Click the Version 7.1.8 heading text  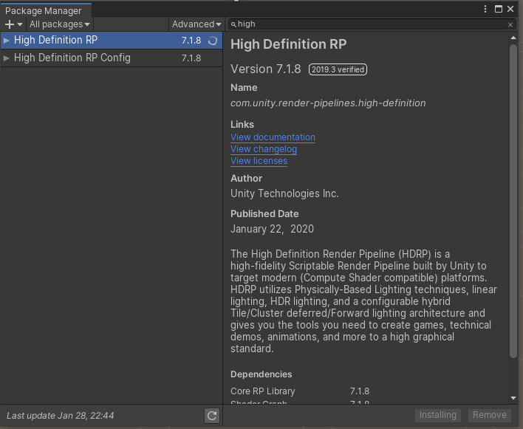[x=266, y=69]
